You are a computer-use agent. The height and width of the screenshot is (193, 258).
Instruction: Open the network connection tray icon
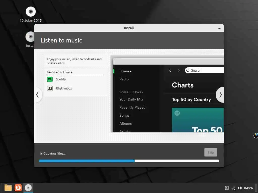coord(234,188)
